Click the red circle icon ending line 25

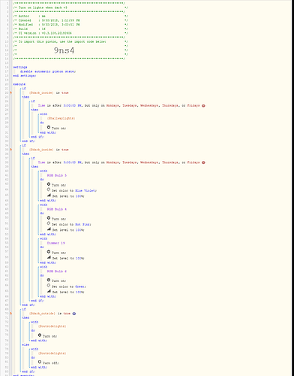coord(203,106)
